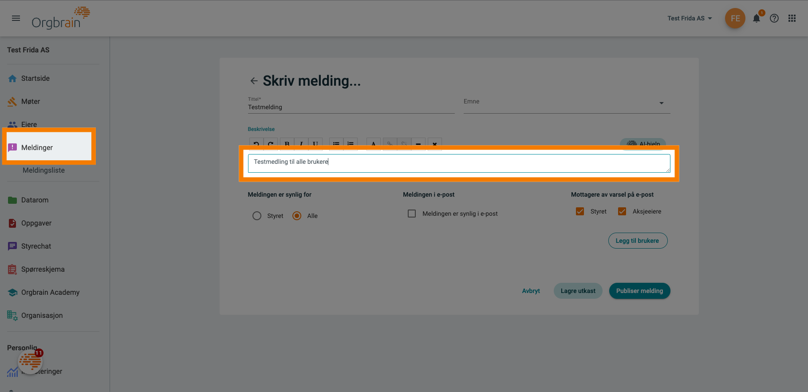Expand the Emne dropdown
Screen dimensions: 808x392
click(x=567, y=103)
